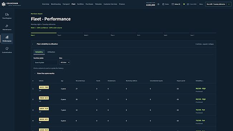Open the Notes icon in header
Viewport: 233px width, 131px height.
click(x=163, y=4)
